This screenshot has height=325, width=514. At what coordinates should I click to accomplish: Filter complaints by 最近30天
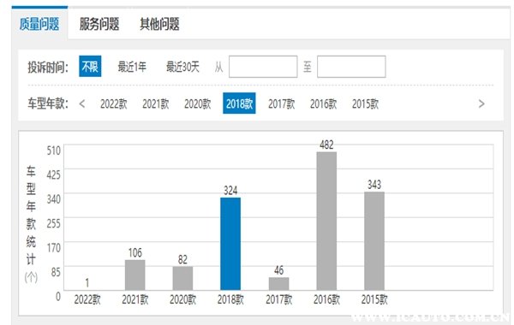coord(182,67)
